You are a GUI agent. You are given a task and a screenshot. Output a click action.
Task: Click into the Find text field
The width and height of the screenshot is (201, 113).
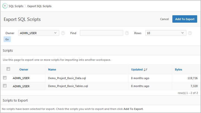tap(102, 33)
